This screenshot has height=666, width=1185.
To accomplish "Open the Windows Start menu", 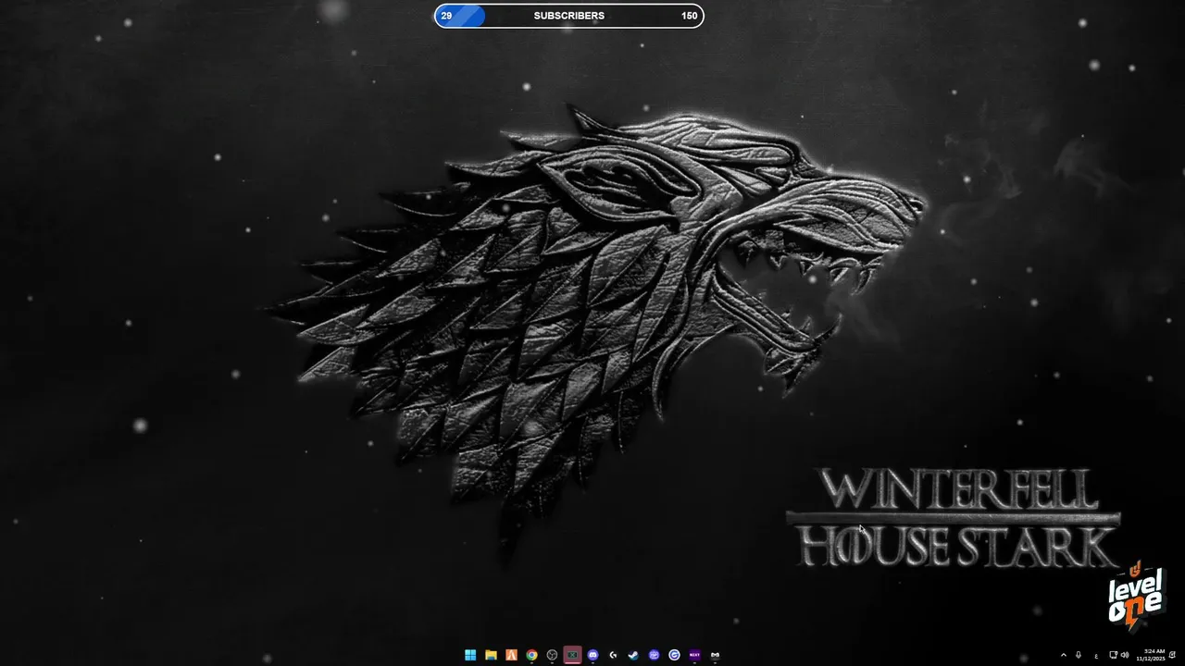I will click(470, 655).
